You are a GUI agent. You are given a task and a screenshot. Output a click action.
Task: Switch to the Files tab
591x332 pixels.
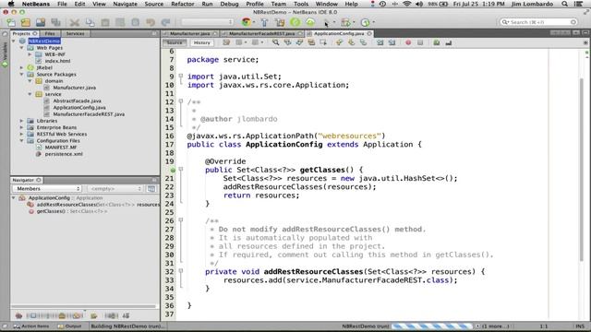[50, 33]
